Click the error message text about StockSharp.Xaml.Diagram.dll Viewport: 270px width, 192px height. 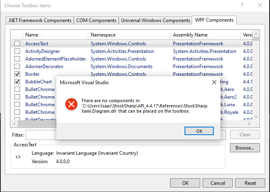point(145,106)
